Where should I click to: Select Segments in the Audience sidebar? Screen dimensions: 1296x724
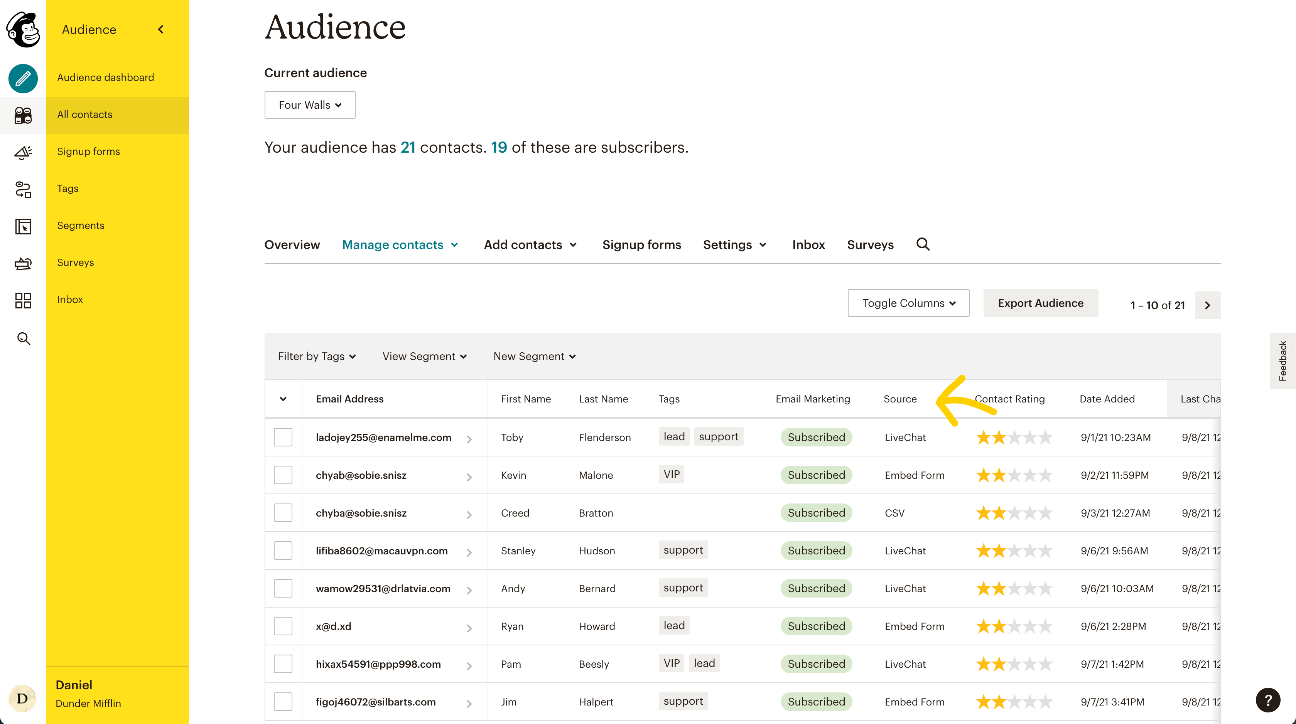pos(81,225)
